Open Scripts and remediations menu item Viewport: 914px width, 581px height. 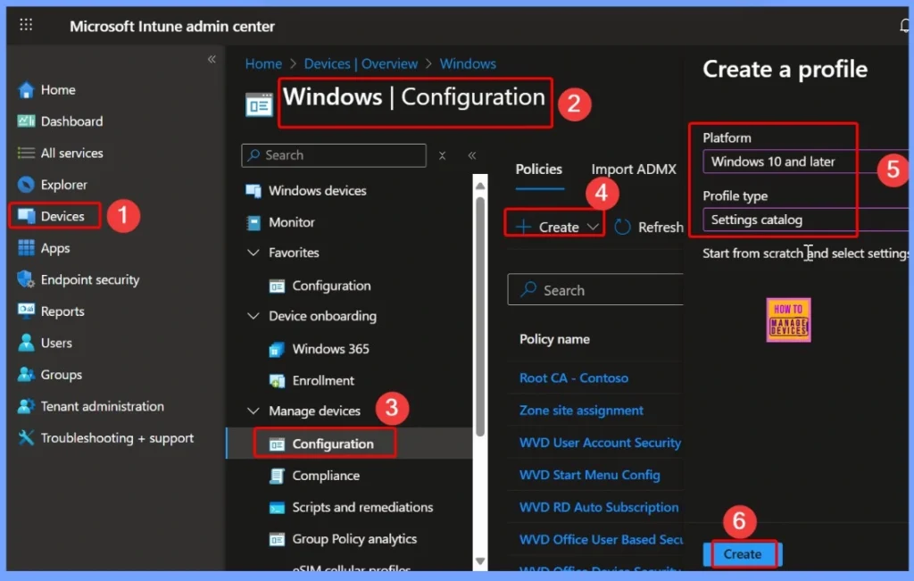pos(362,508)
